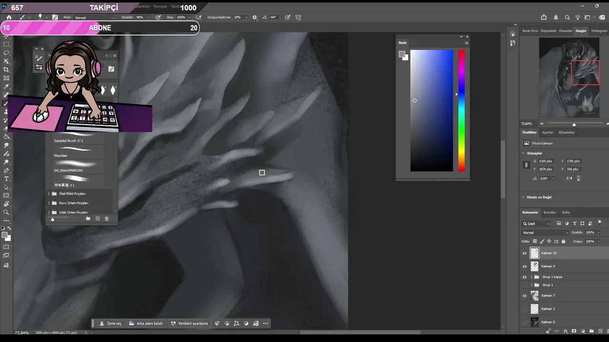The width and height of the screenshot is (609, 342).
Task: Select the Lasso tool
Action: coord(6,53)
